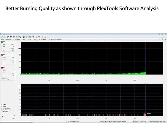
Task: Click the Recorder info PLEXTOR status entry
Action: (x=139, y=122)
